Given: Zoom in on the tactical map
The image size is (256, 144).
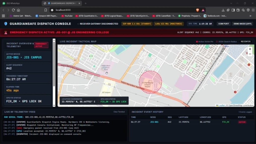Looking at the screenshot, I should (x=250, y=49).
